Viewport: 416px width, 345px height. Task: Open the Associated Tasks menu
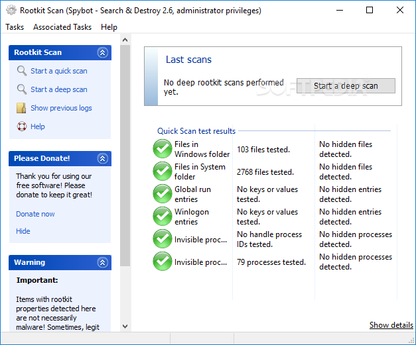62,27
